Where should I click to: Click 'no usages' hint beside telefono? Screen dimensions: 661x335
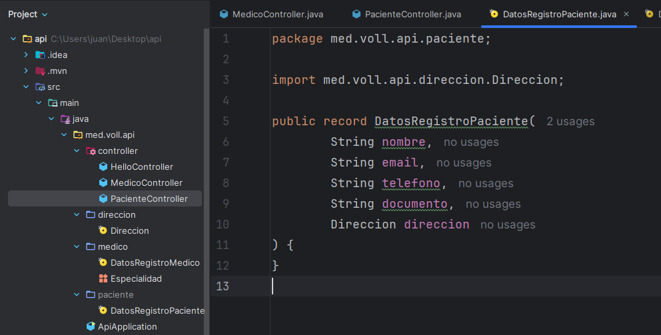click(x=486, y=183)
